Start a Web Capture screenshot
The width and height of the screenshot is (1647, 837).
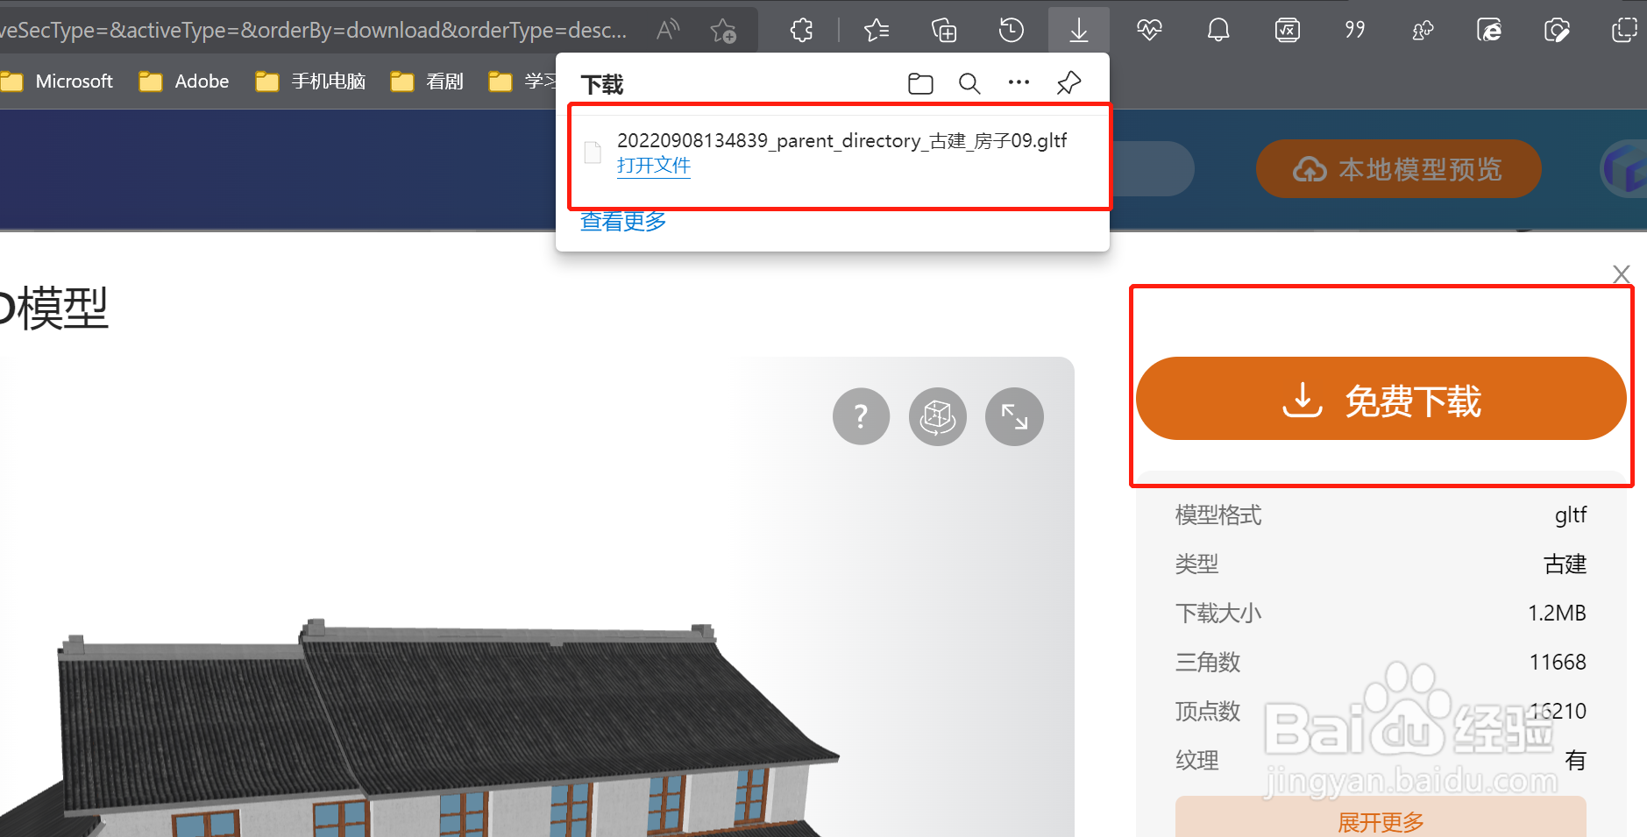[x=1557, y=29]
